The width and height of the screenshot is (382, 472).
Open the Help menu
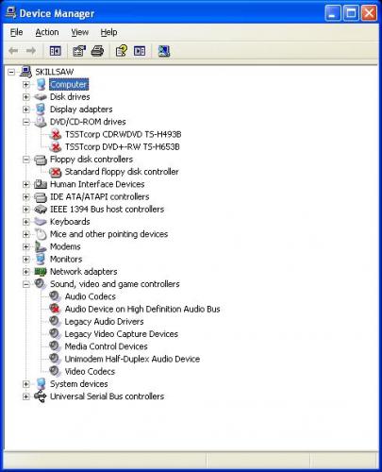tap(108, 32)
